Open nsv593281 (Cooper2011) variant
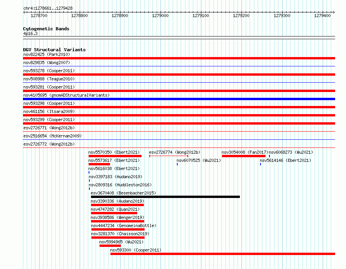 coord(49,87)
